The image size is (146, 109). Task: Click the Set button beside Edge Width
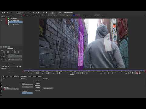point(17,66)
